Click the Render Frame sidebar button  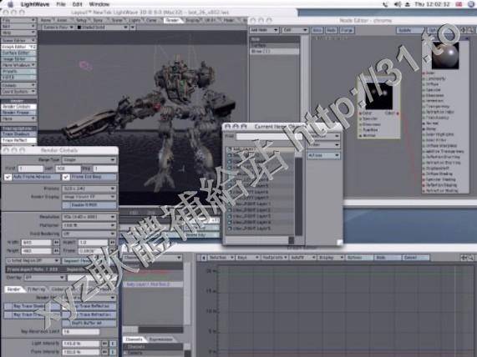point(18,113)
